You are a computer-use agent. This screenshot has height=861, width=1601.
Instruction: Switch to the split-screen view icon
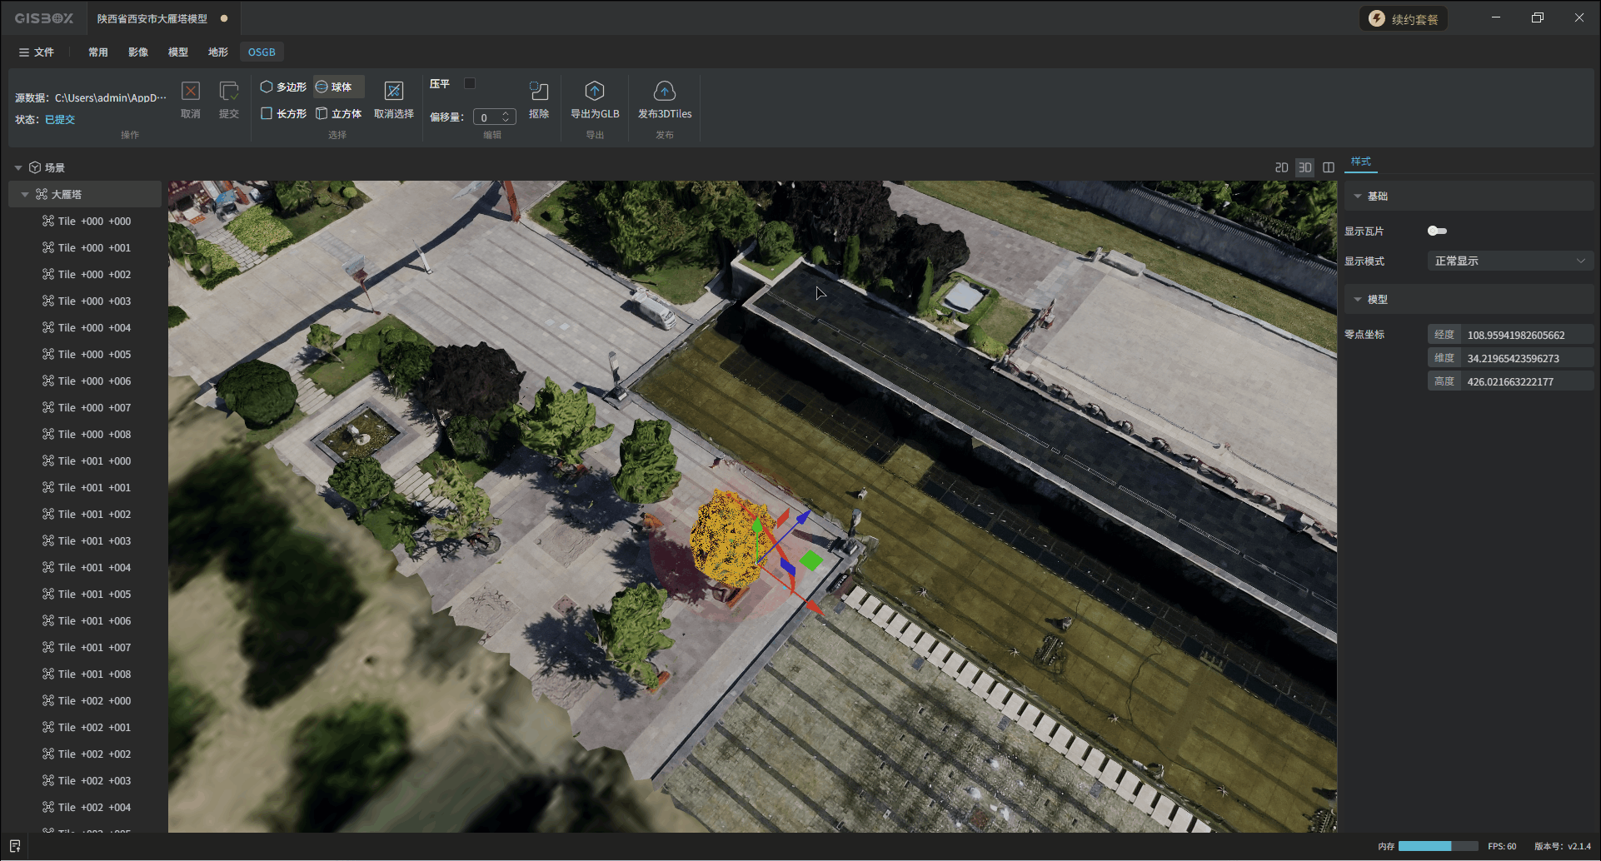(x=1329, y=167)
